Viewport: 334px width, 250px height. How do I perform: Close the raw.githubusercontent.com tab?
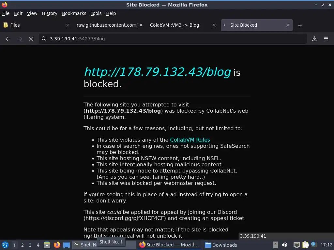141,25
